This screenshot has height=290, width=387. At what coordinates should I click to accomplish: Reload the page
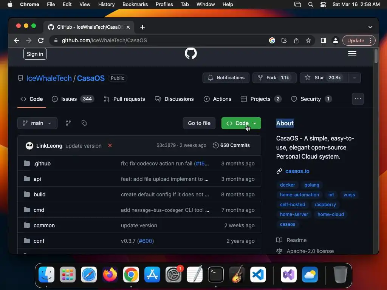tap(41, 40)
